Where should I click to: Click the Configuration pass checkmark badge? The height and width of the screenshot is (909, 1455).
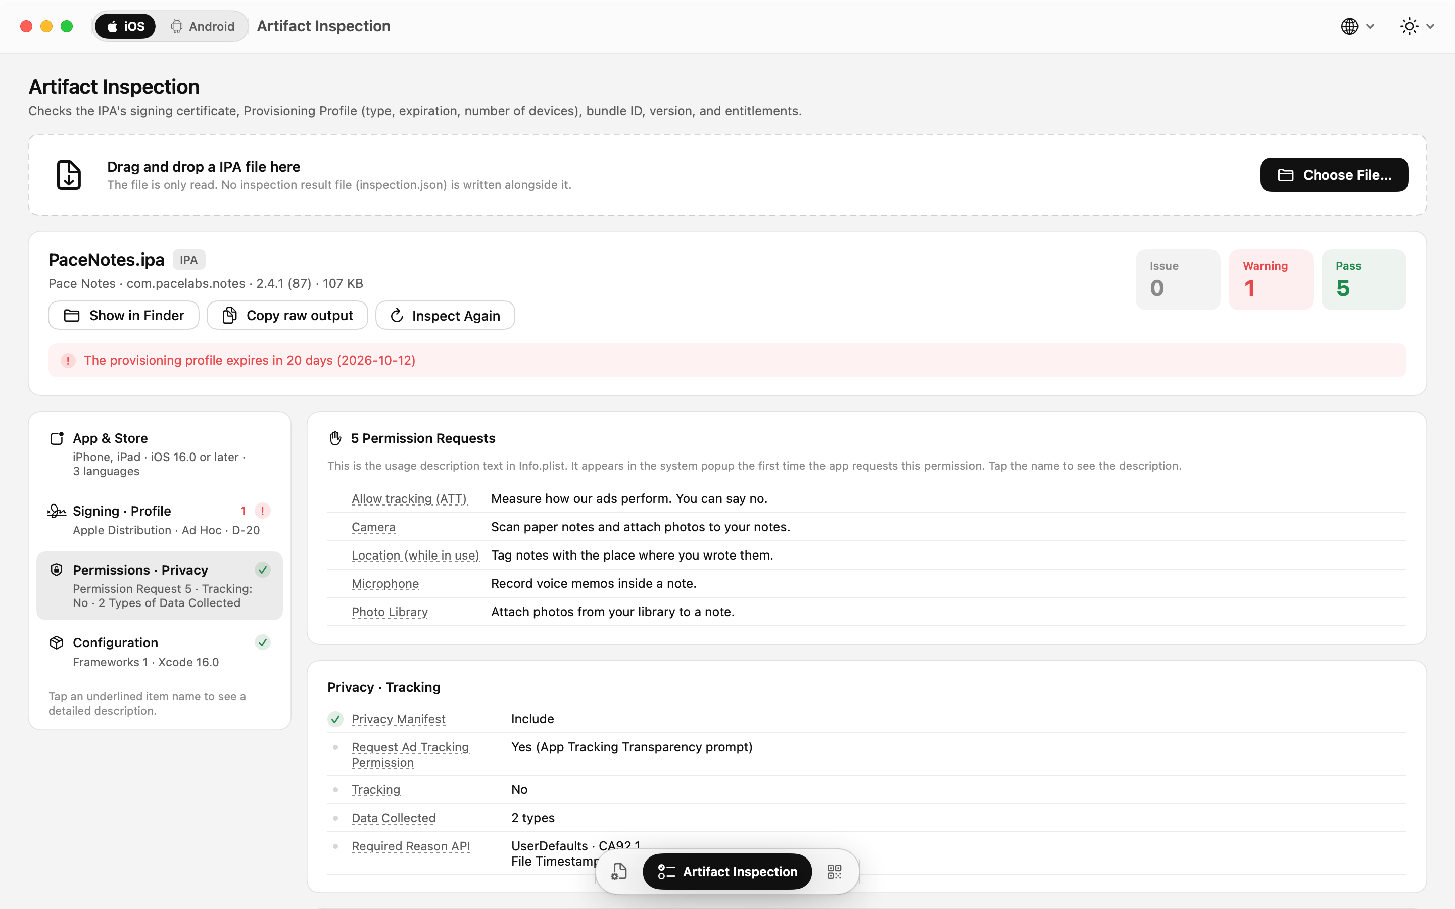263,643
